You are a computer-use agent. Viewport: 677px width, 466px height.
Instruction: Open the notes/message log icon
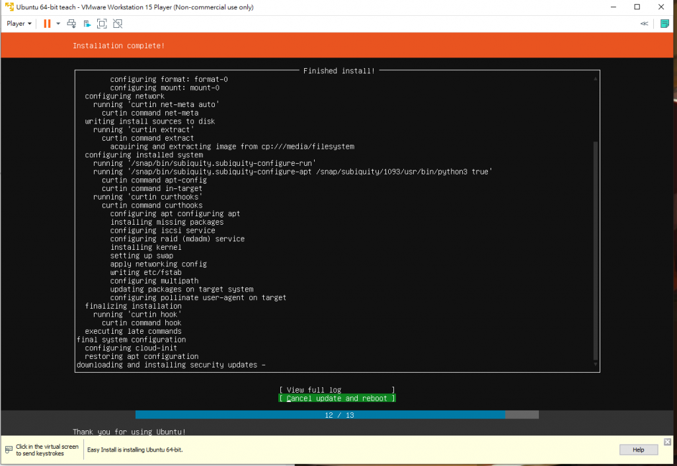(665, 24)
